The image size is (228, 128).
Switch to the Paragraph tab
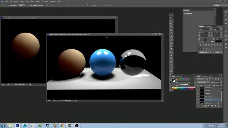click(208, 26)
